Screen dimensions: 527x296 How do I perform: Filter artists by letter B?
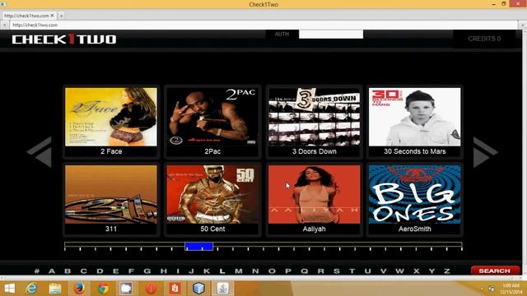pyautogui.click(x=68, y=271)
